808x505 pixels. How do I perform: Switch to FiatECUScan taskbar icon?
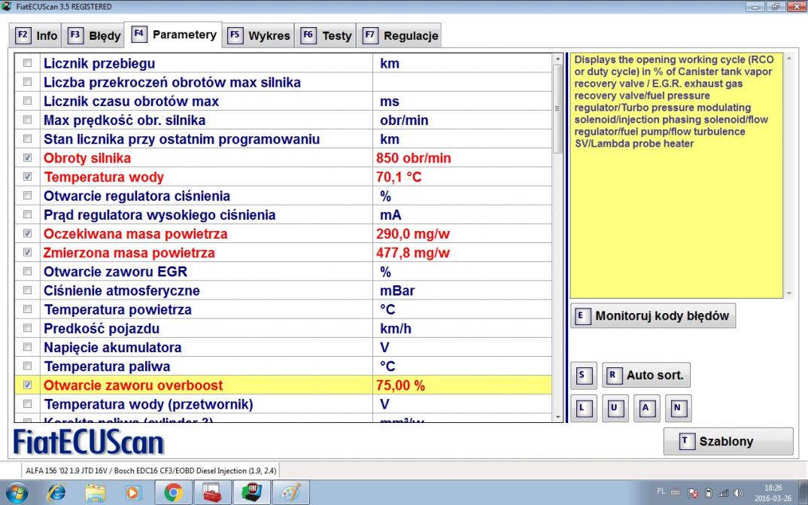(251, 493)
